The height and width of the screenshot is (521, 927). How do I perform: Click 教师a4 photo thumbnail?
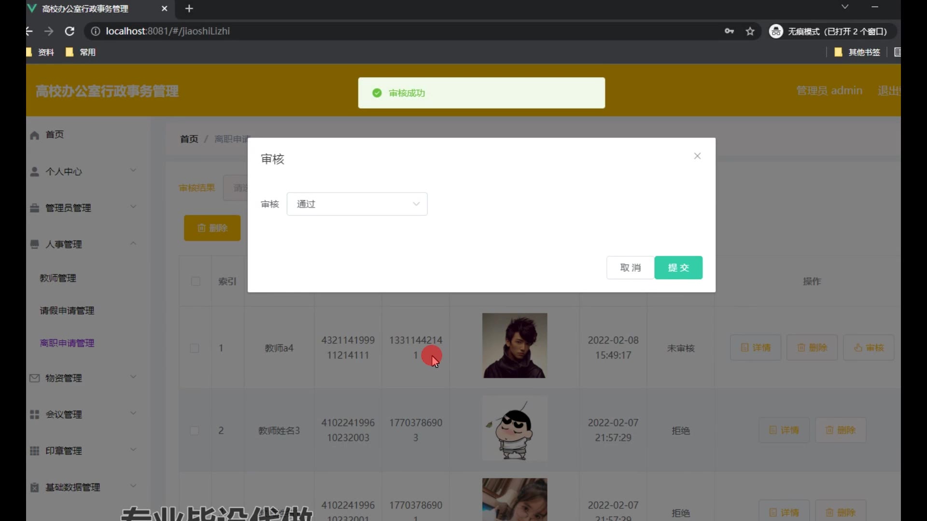515,345
